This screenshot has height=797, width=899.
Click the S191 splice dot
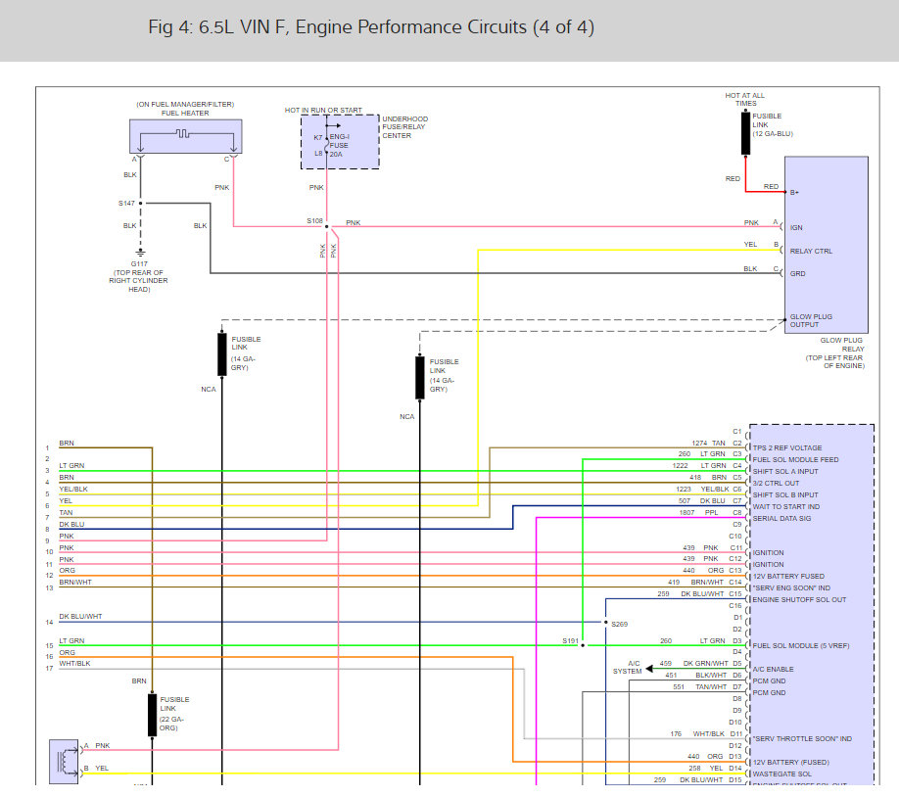point(583,645)
